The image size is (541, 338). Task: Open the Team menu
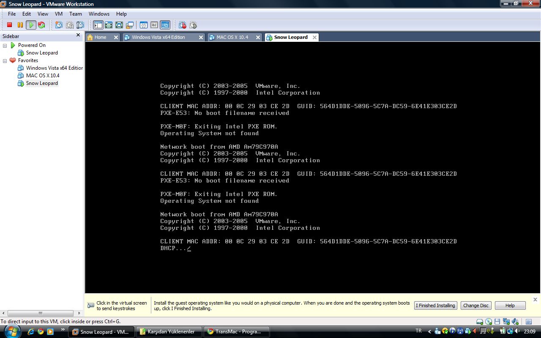[76, 14]
